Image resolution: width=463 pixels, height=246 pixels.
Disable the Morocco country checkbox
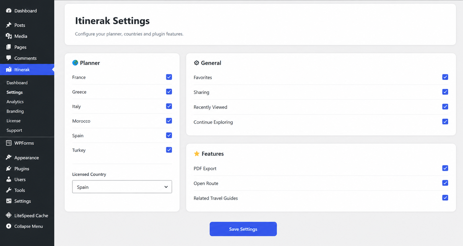169,121
